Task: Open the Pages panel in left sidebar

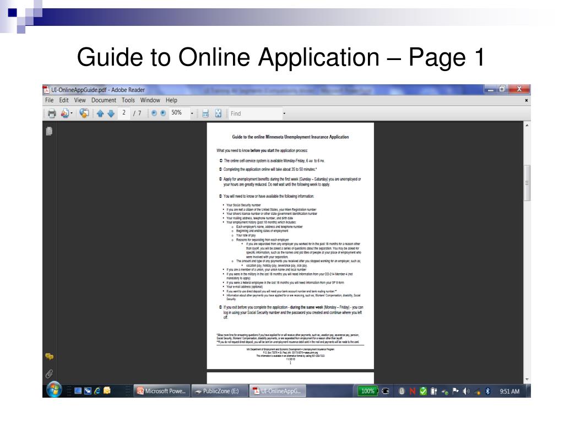Action: click(x=49, y=131)
